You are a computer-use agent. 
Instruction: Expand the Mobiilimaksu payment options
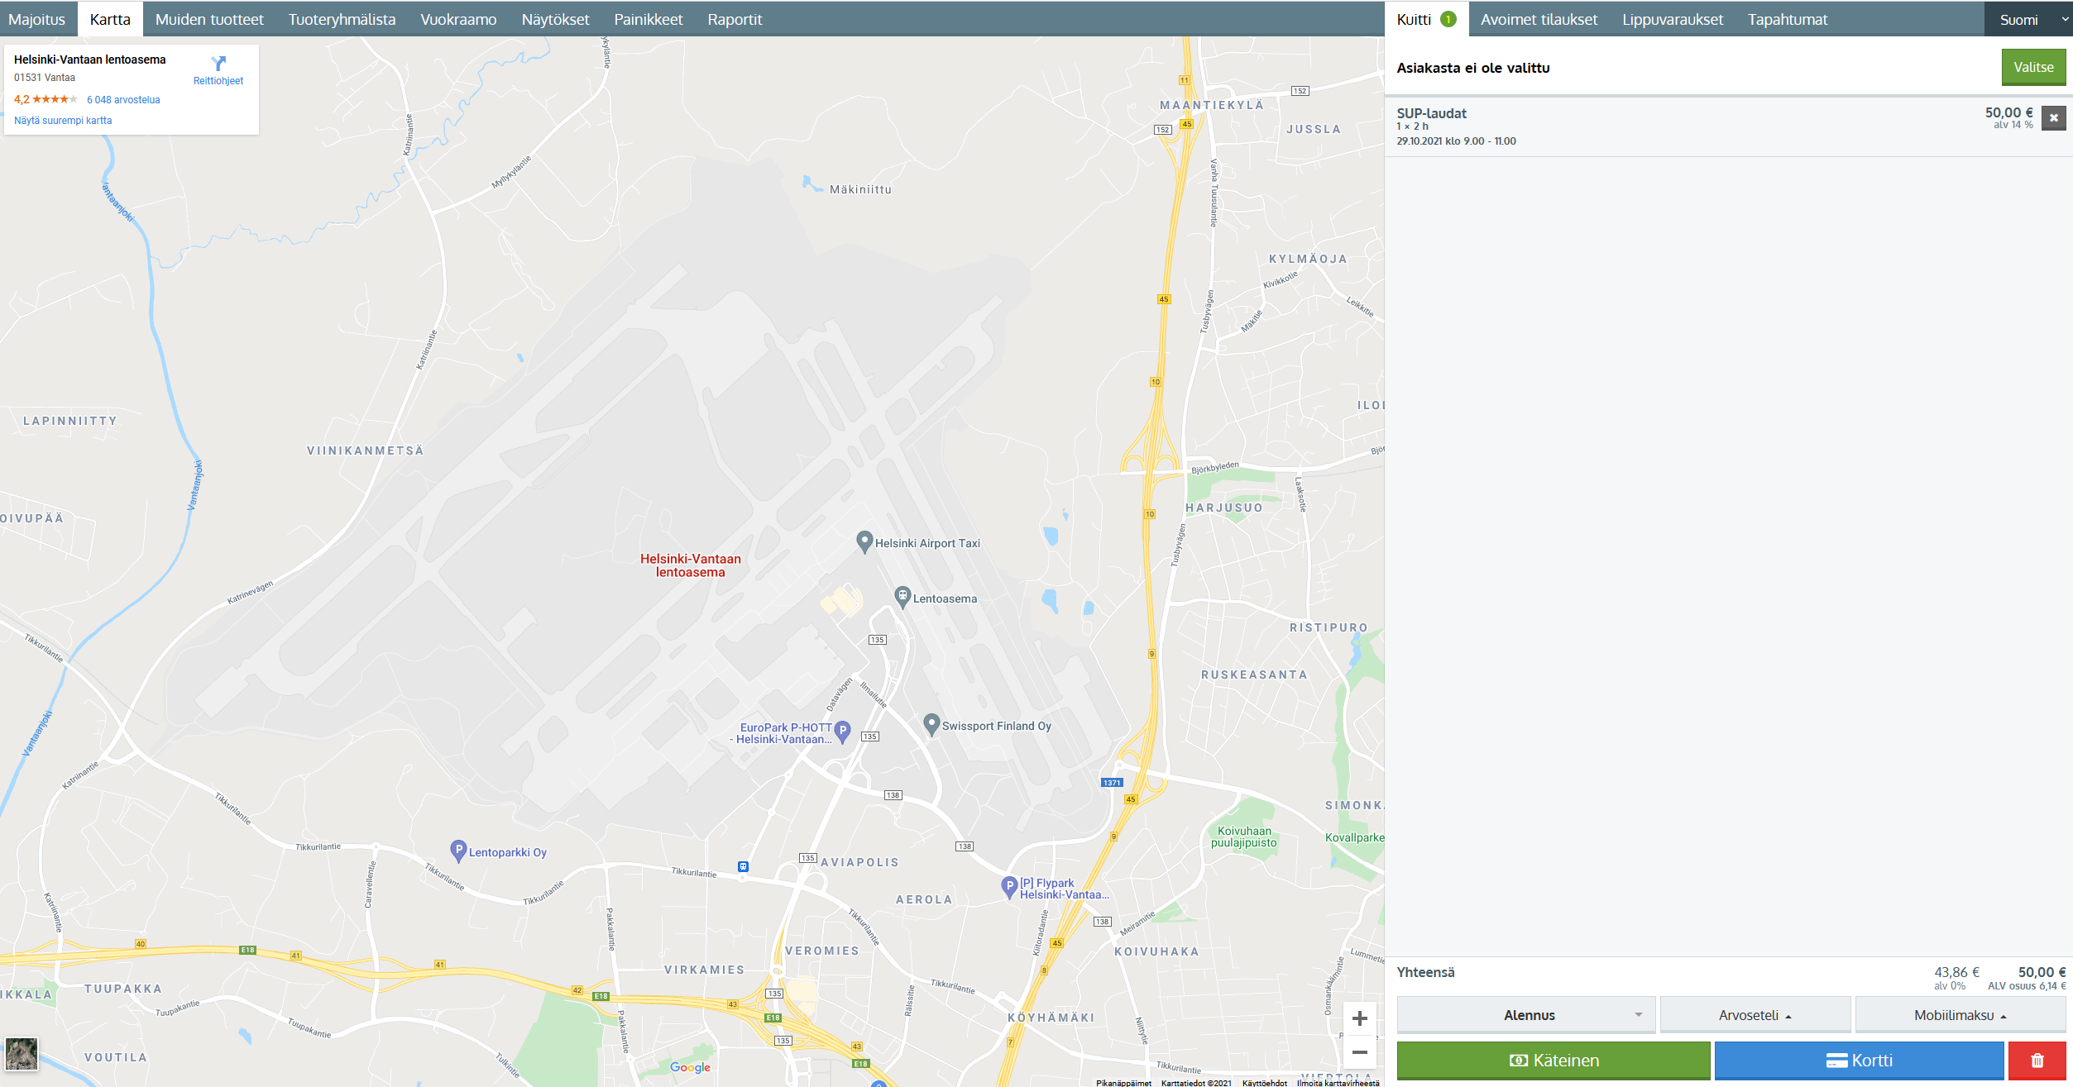[1960, 1015]
